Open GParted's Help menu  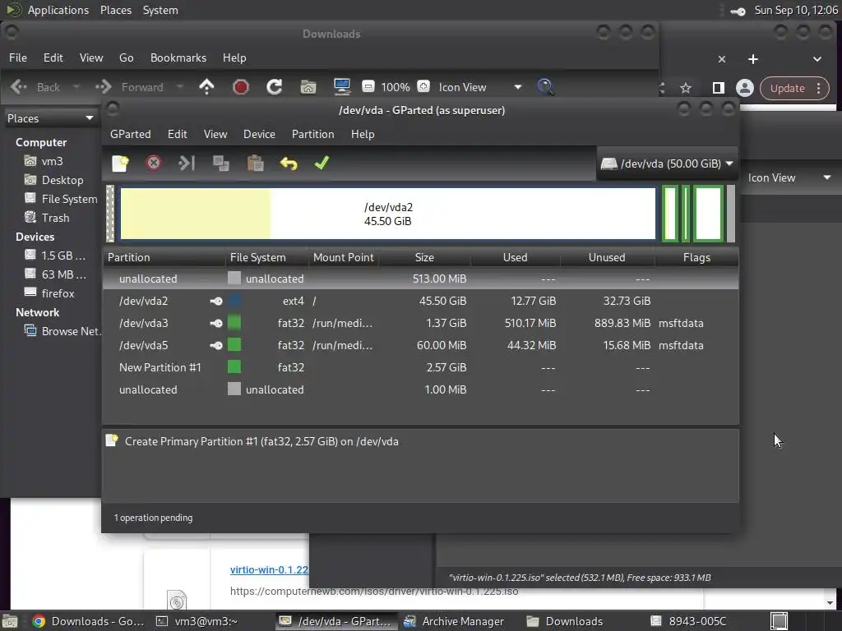click(x=363, y=134)
